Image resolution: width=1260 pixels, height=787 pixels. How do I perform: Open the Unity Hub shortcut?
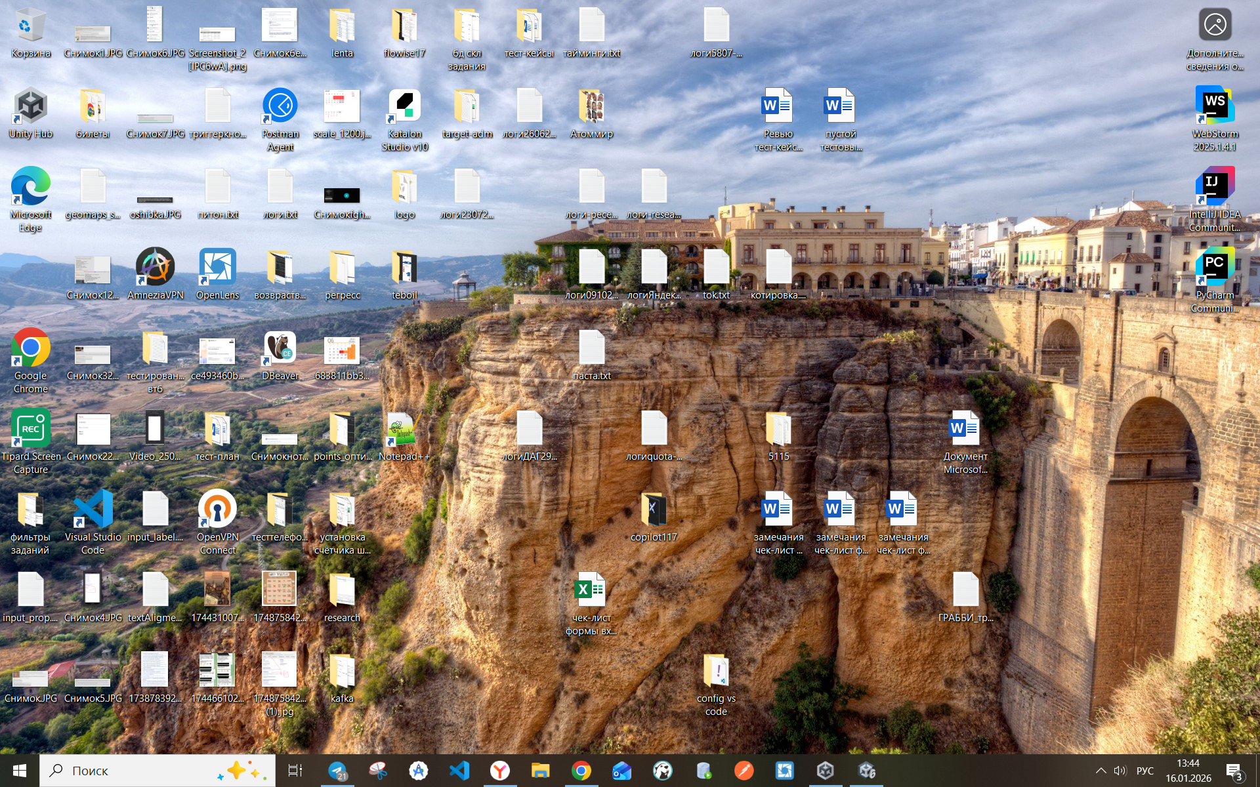[30, 107]
